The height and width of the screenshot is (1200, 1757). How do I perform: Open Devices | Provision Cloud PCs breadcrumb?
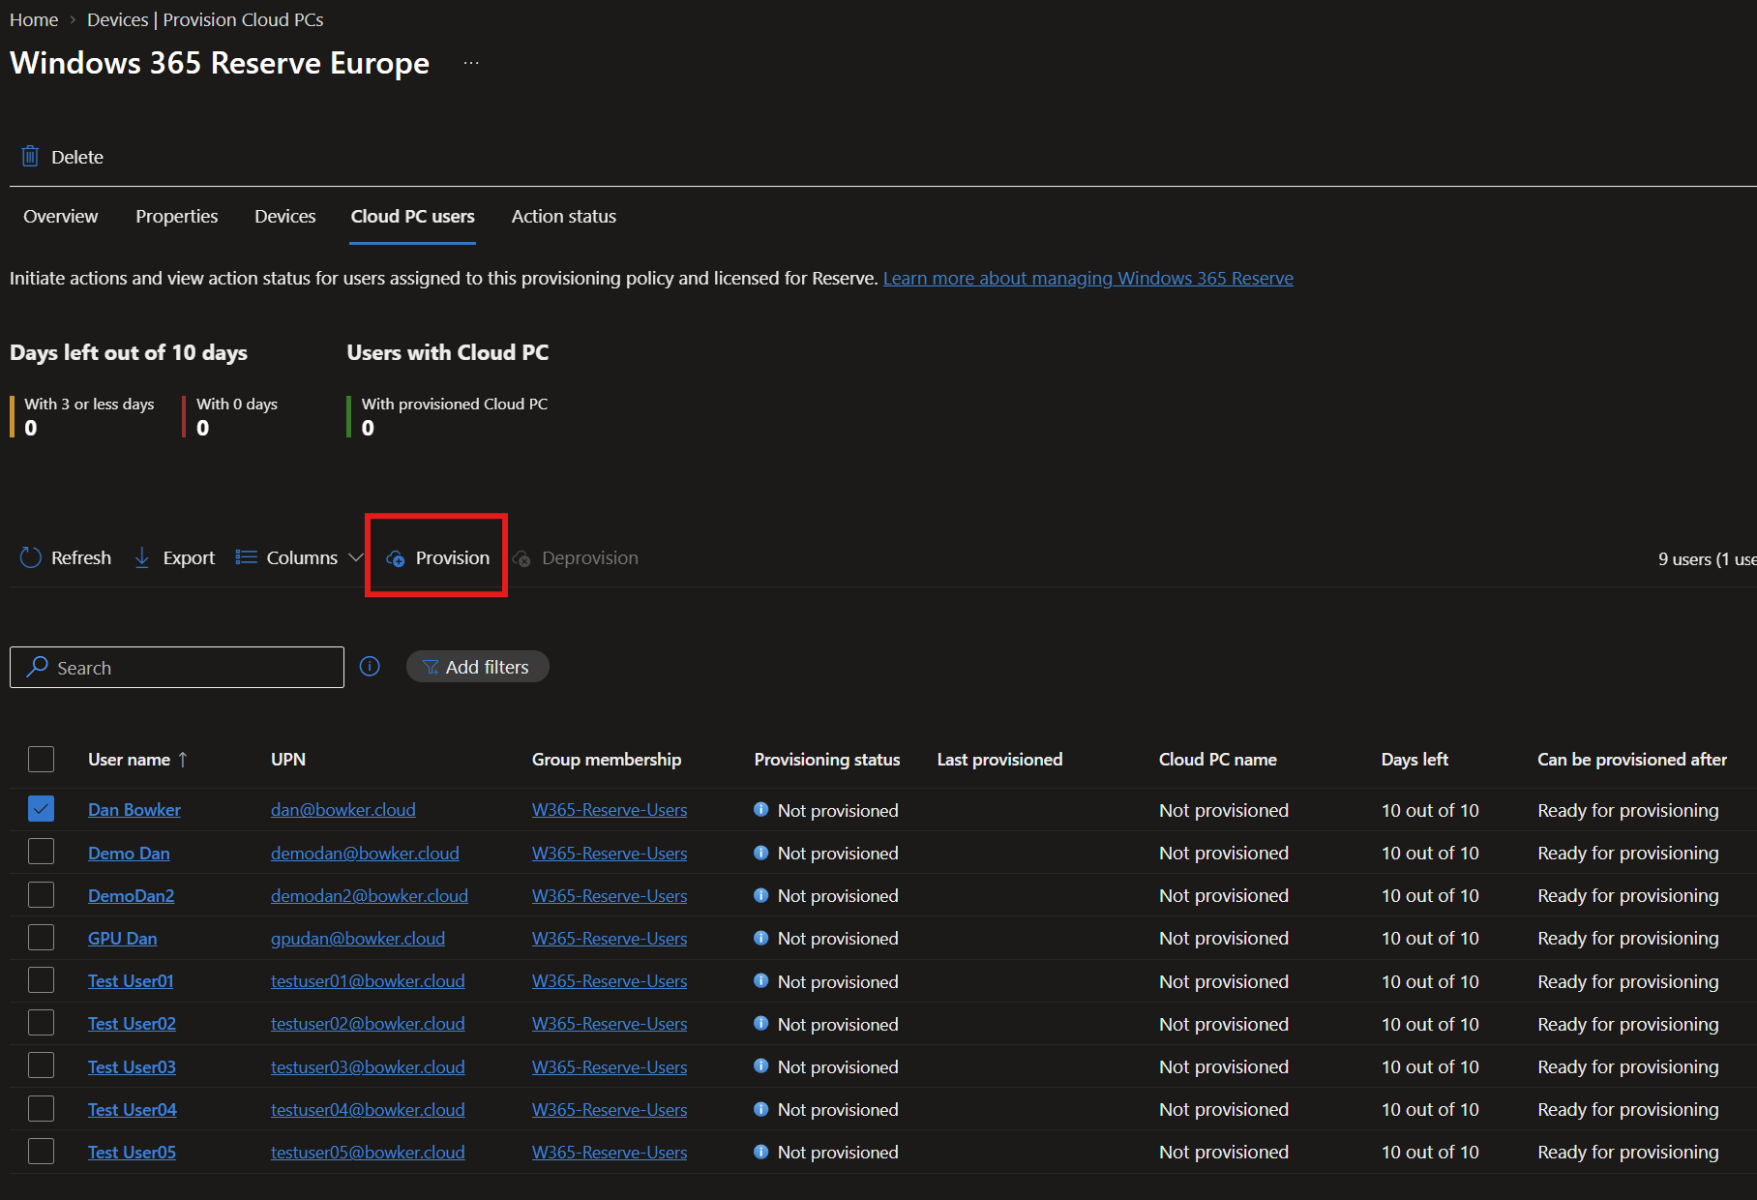(205, 19)
